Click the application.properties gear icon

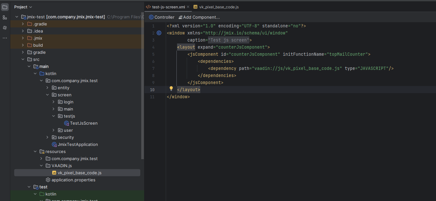pos(48,180)
